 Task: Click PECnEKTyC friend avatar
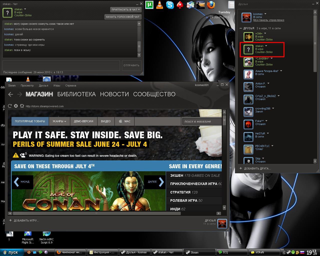pos(248,149)
